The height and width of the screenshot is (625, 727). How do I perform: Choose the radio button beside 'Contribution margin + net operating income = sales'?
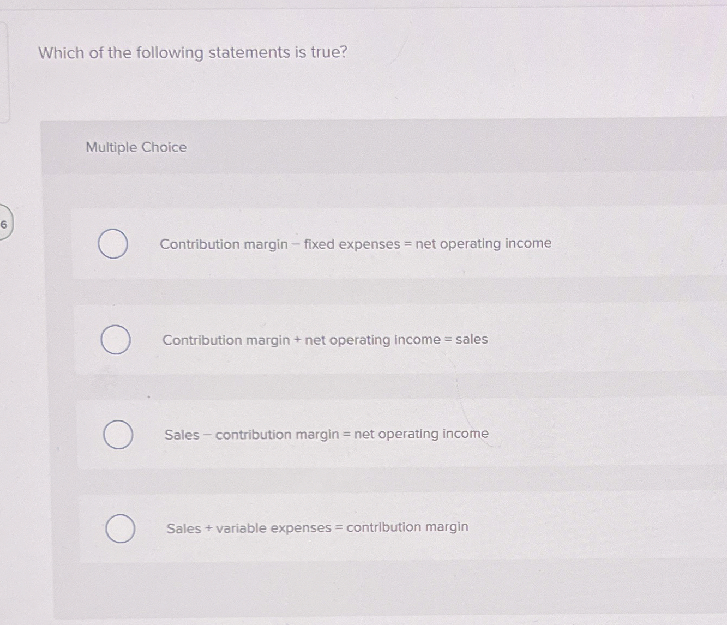(x=116, y=340)
